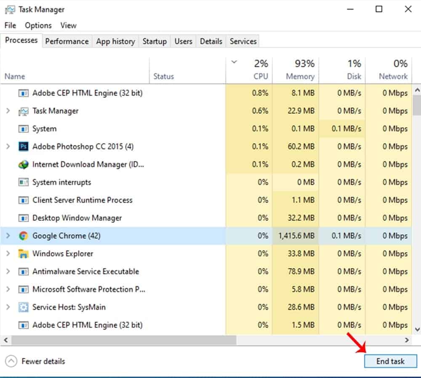Screen dimensions: 421x378
Task: Open the File menu
Action: (10, 26)
